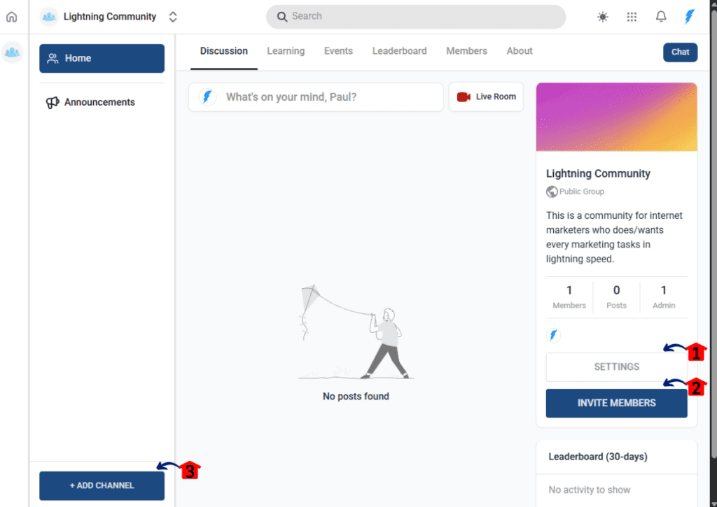This screenshot has height=507, width=717.
Task: Click the Invite Members button
Action: [615, 403]
